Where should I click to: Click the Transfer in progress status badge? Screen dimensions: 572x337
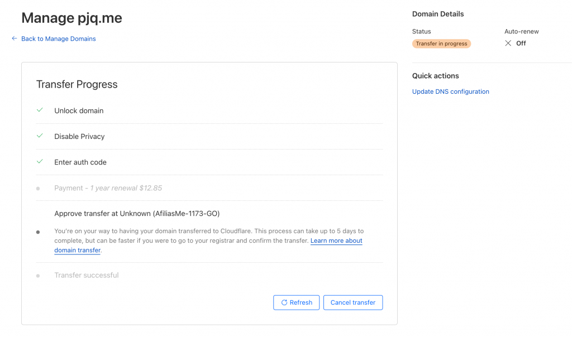pos(441,44)
